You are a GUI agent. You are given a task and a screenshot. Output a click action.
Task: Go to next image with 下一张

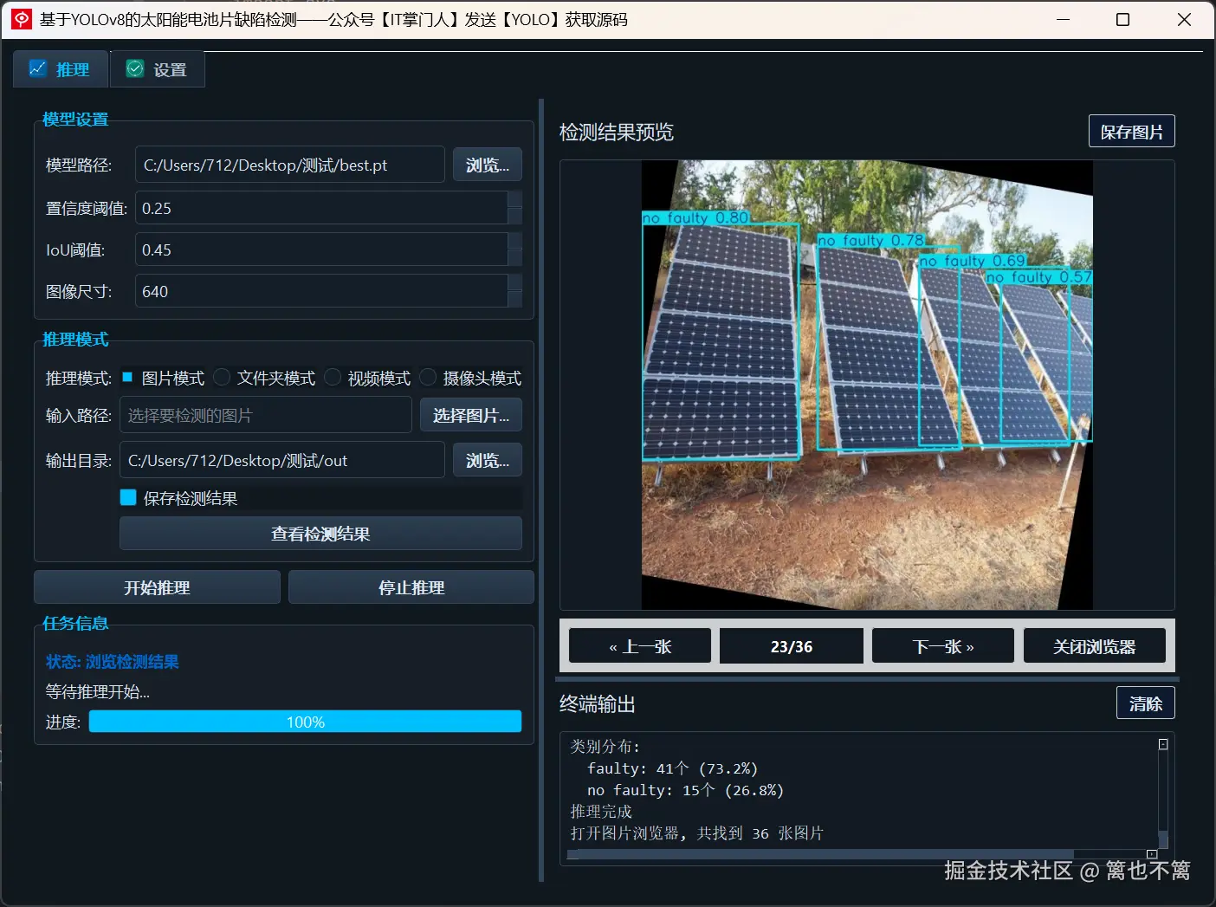click(x=943, y=646)
